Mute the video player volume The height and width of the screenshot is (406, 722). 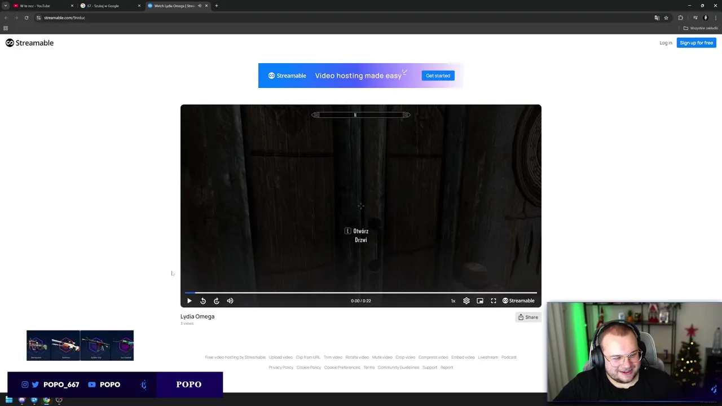click(x=230, y=301)
